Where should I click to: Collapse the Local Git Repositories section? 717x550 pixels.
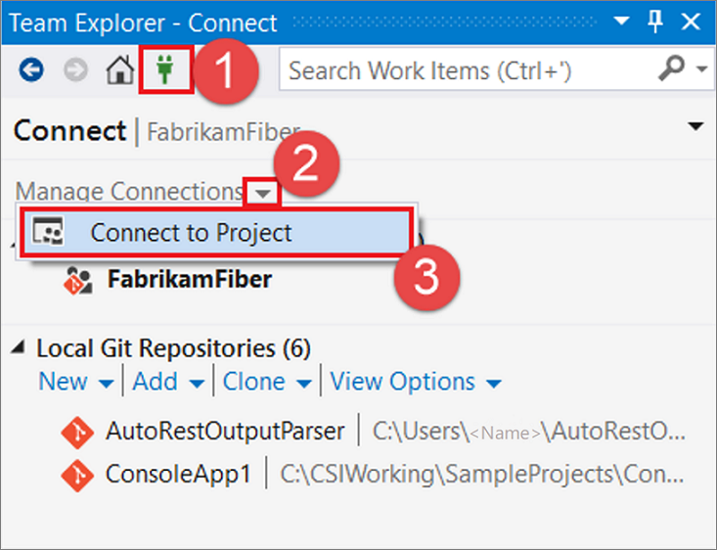coord(18,347)
